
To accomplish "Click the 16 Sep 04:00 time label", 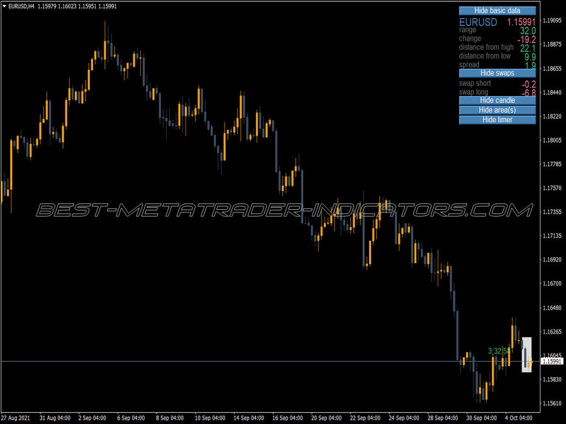I will point(287,418).
